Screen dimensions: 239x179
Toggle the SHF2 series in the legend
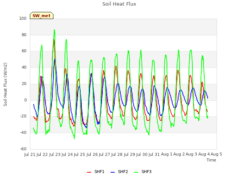point(119,172)
